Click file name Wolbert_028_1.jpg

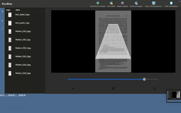click(x=23, y=40)
